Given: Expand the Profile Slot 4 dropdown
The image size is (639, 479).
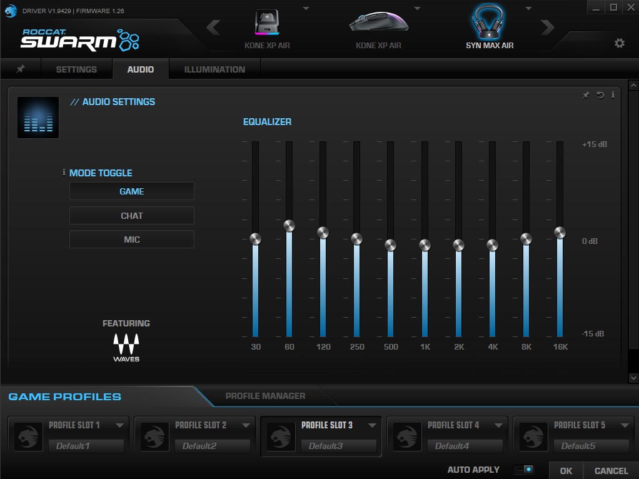Looking at the screenshot, I should (498, 425).
